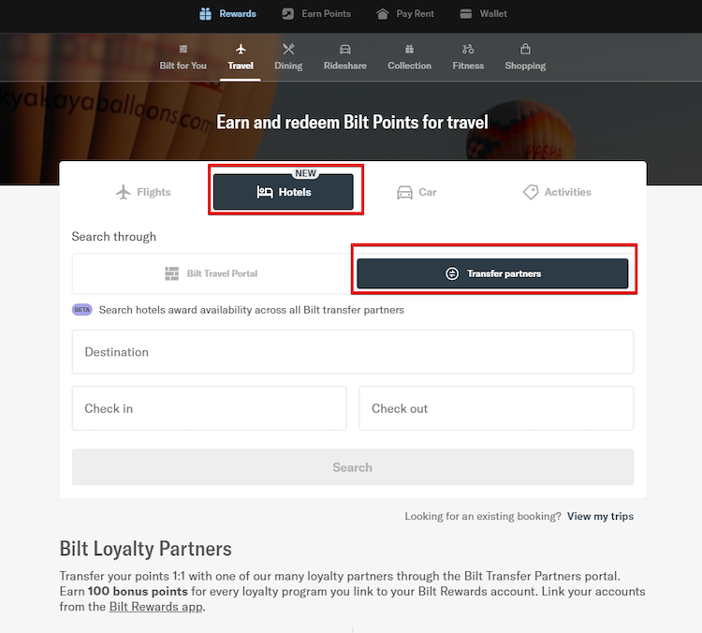Focus the Destination field
Screen dimensions: 702x633
353,352
